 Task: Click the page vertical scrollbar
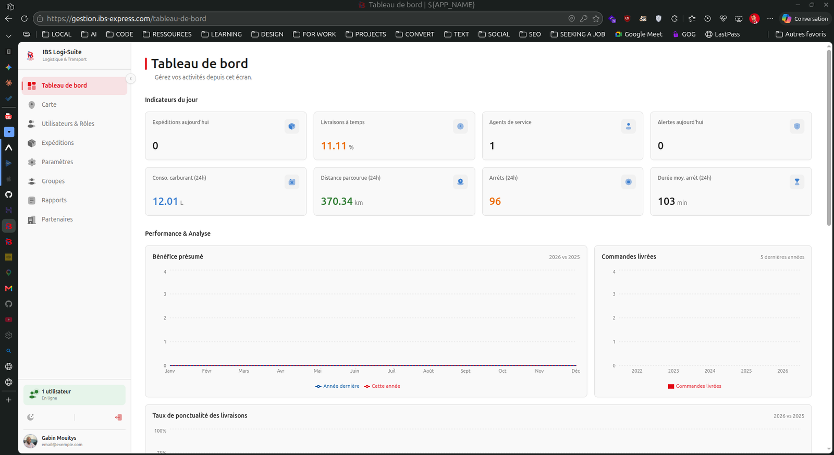click(x=829, y=137)
